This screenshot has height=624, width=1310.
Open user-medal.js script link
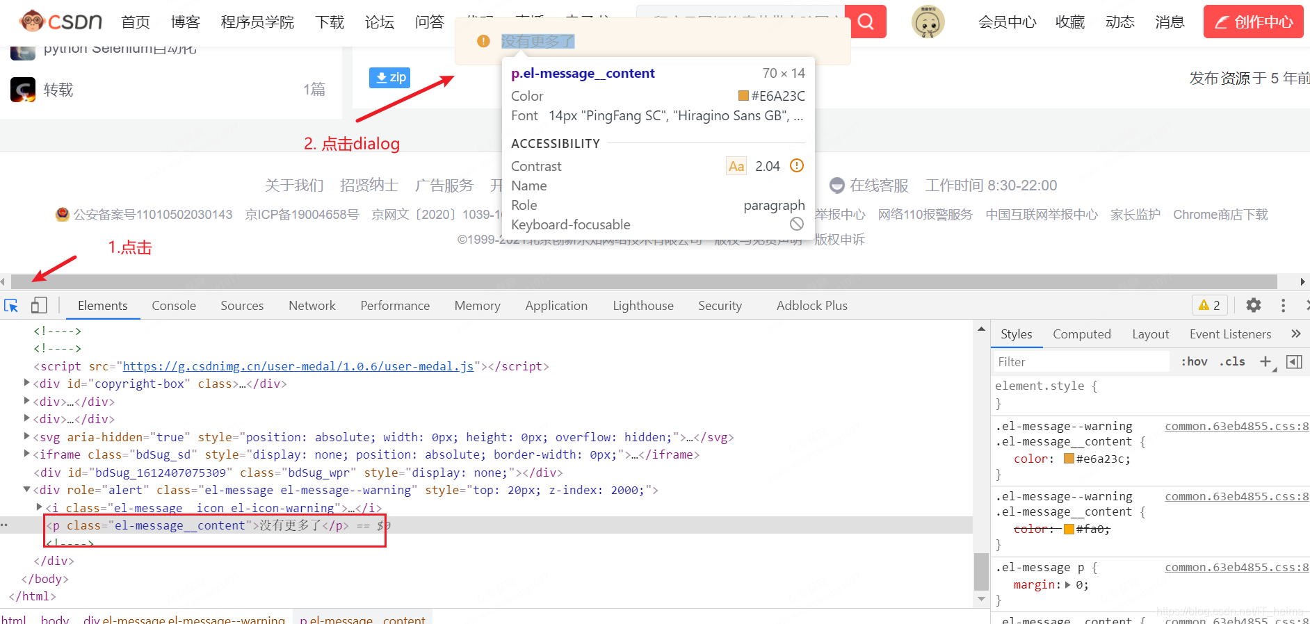coord(298,366)
